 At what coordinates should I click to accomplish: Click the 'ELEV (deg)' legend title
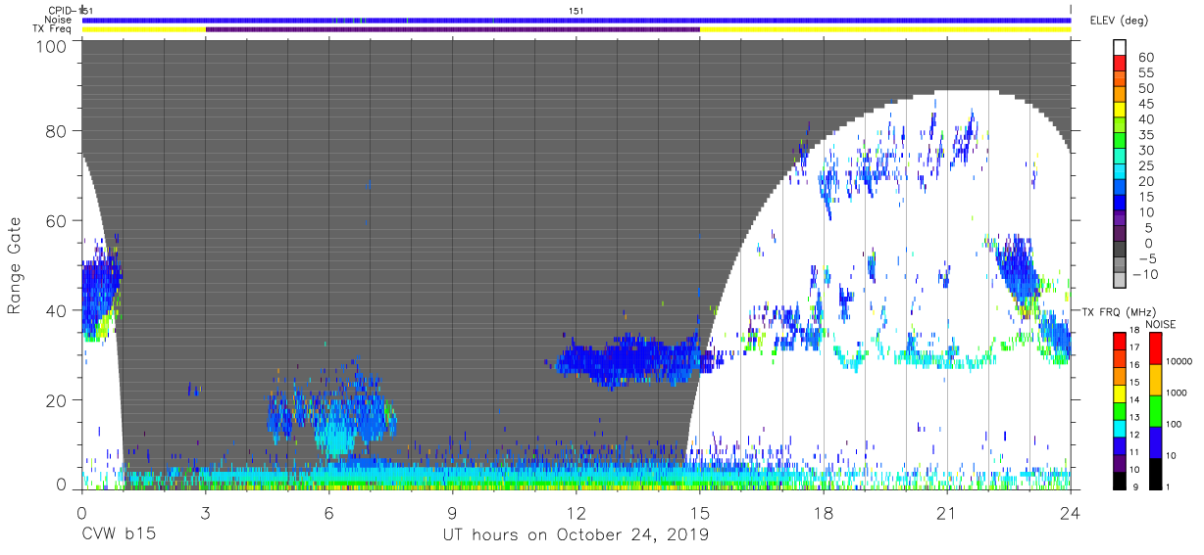click(1120, 21)
